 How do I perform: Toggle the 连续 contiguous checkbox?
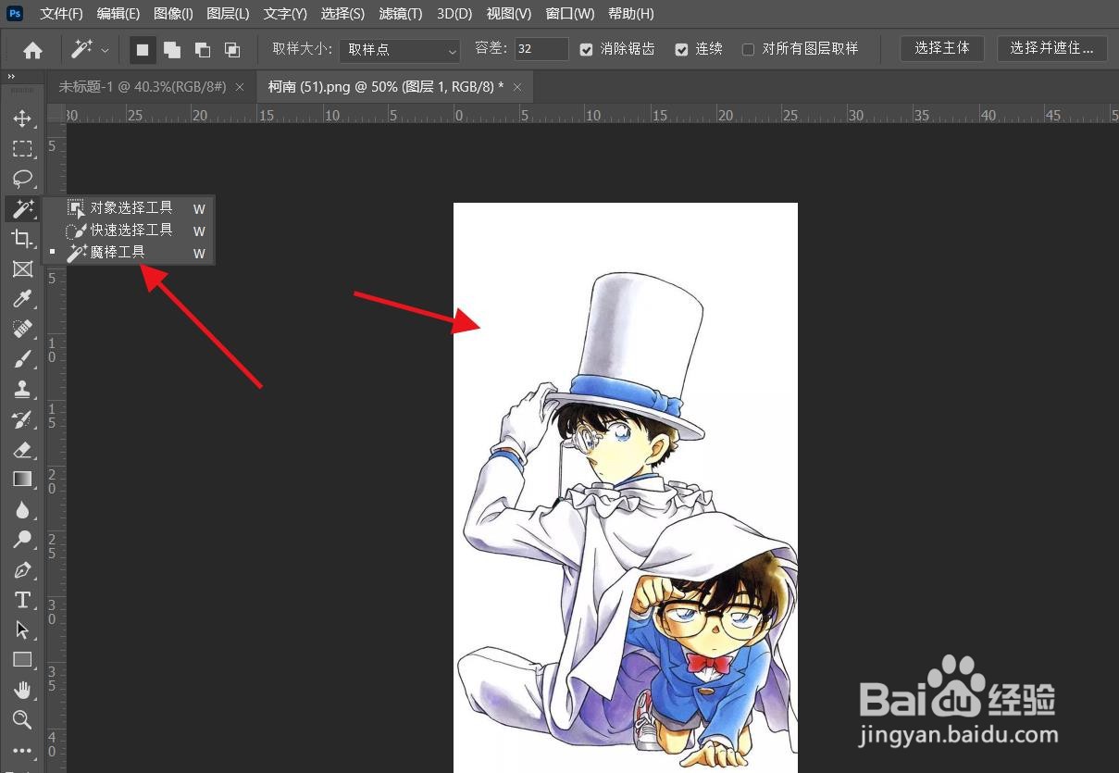pyautogui.click(x=682, y=49)
